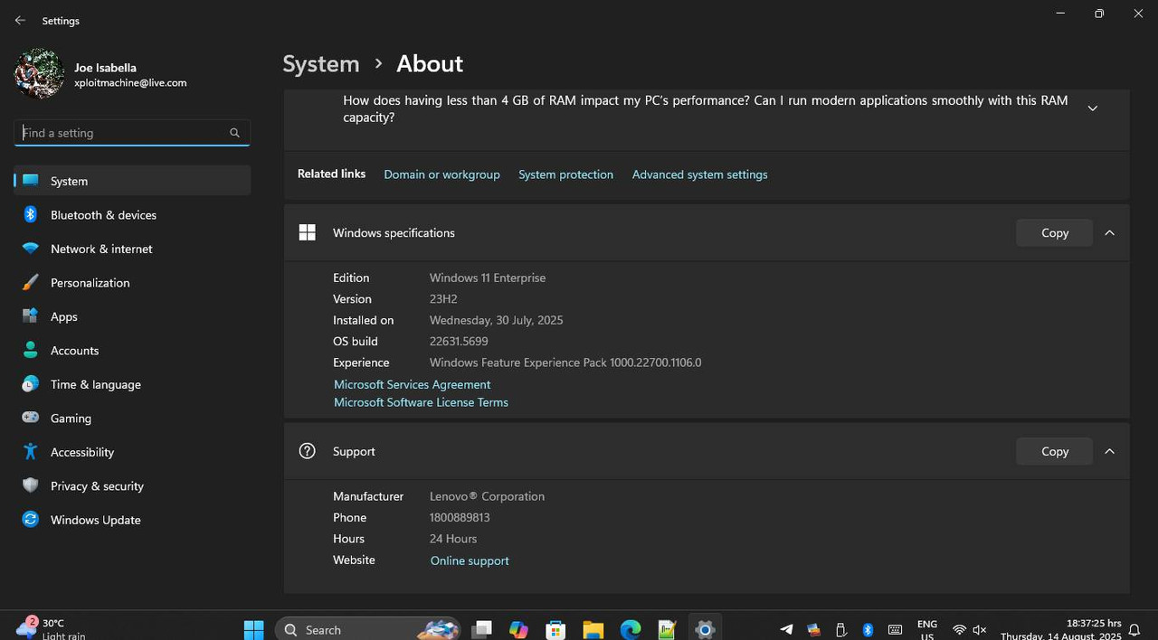Open Personalization settings page

(x=132, y=283)
